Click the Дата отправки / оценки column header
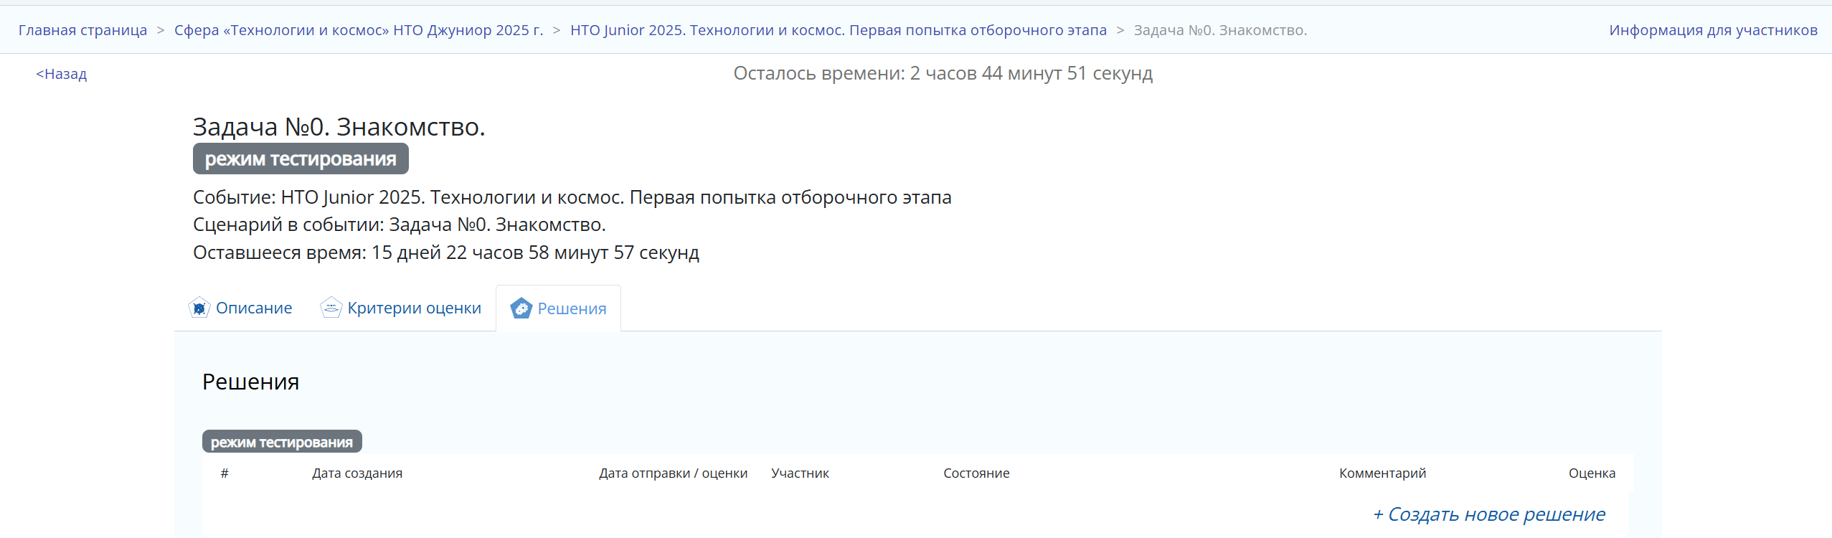 click(x=673, y=473)
